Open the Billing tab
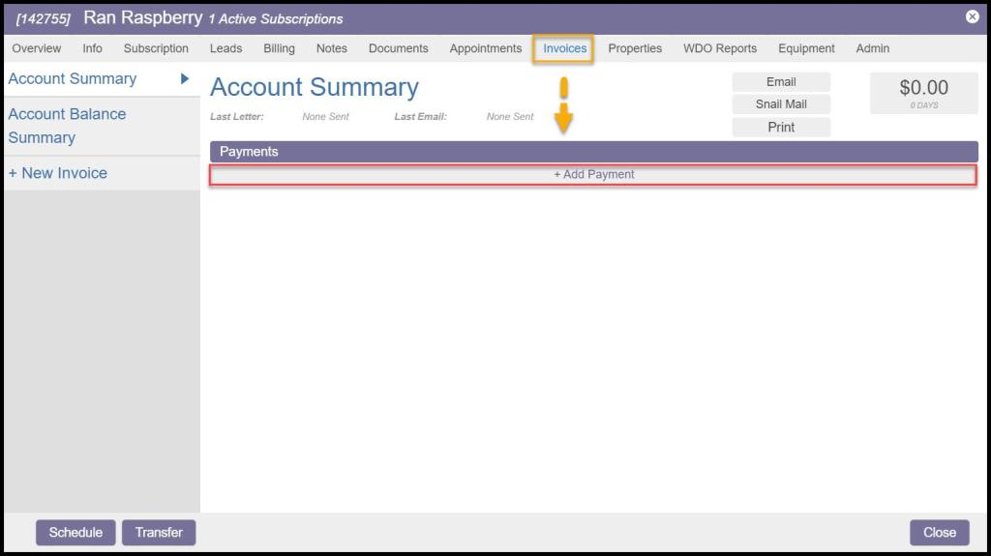This screenshot has width=991, height=556. coord(279,48)
